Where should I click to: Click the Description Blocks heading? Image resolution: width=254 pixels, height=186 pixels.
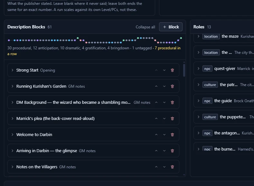pos(26,27)
